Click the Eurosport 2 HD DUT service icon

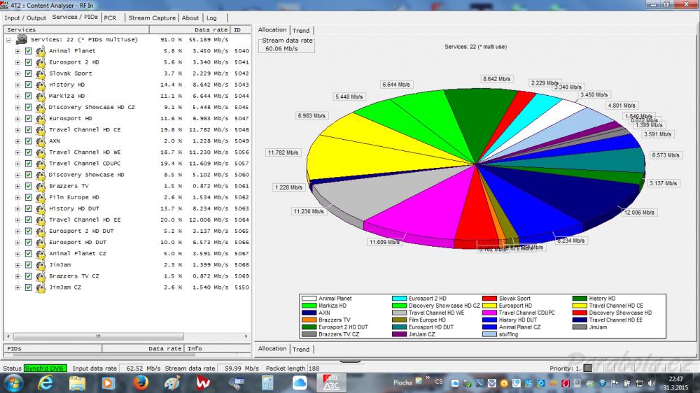pyautogui.click(x=41, y=231)
